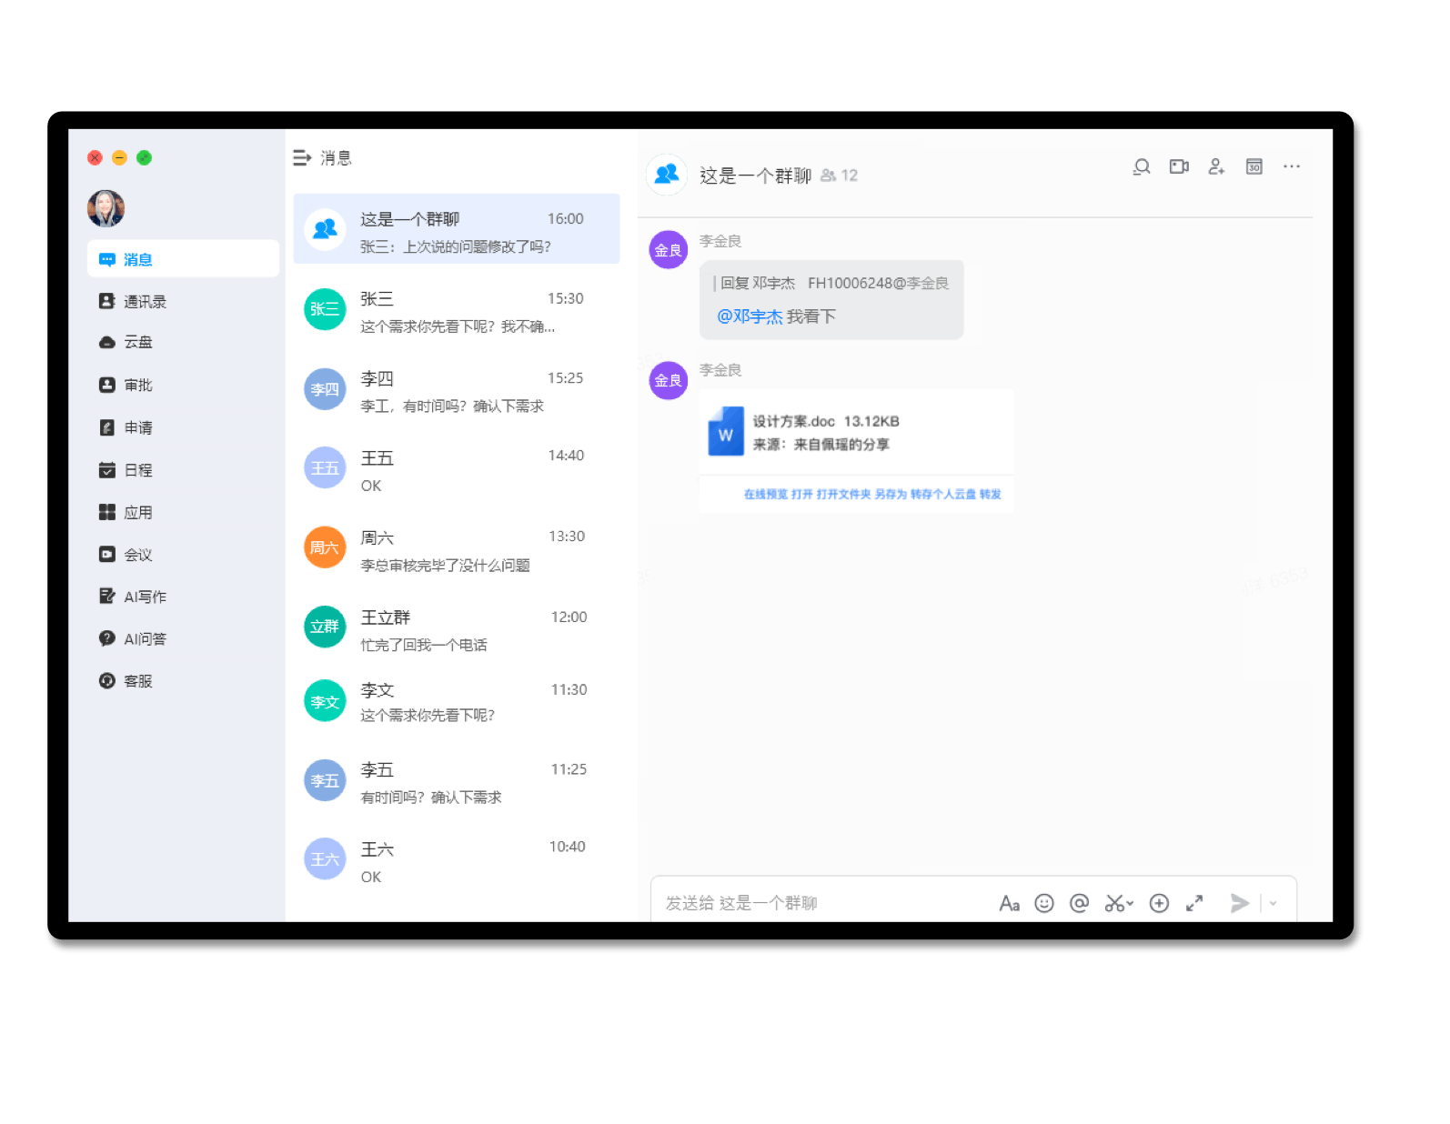Click the add member icon
The width and height of the screenshot is (1450, 1124).
(x=1216, y=166)
